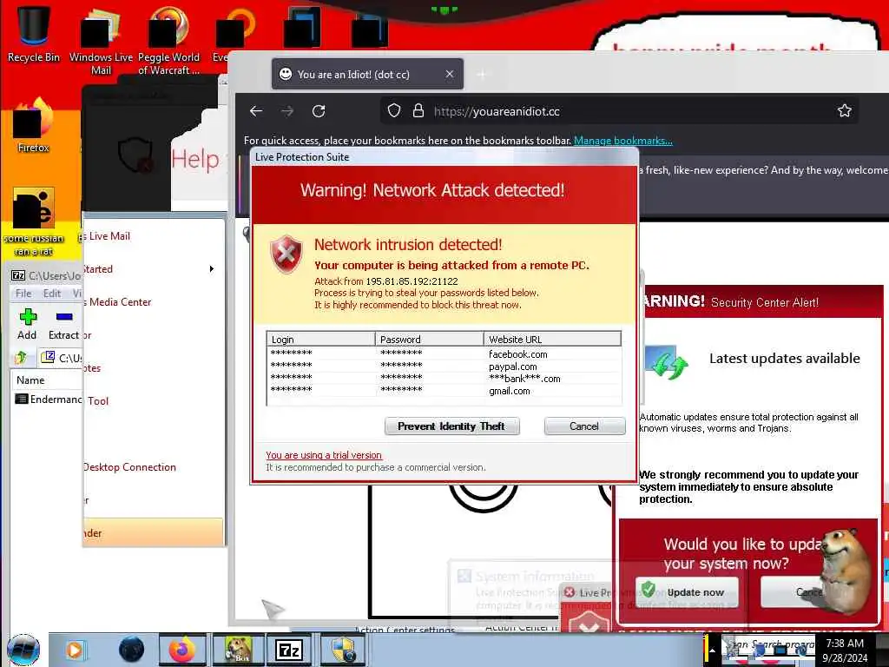Viewport: 889px width, 667px height.
Task: Open the 7-Zip Edit menu
Action: pyautogui.click(x=51, y=294)
